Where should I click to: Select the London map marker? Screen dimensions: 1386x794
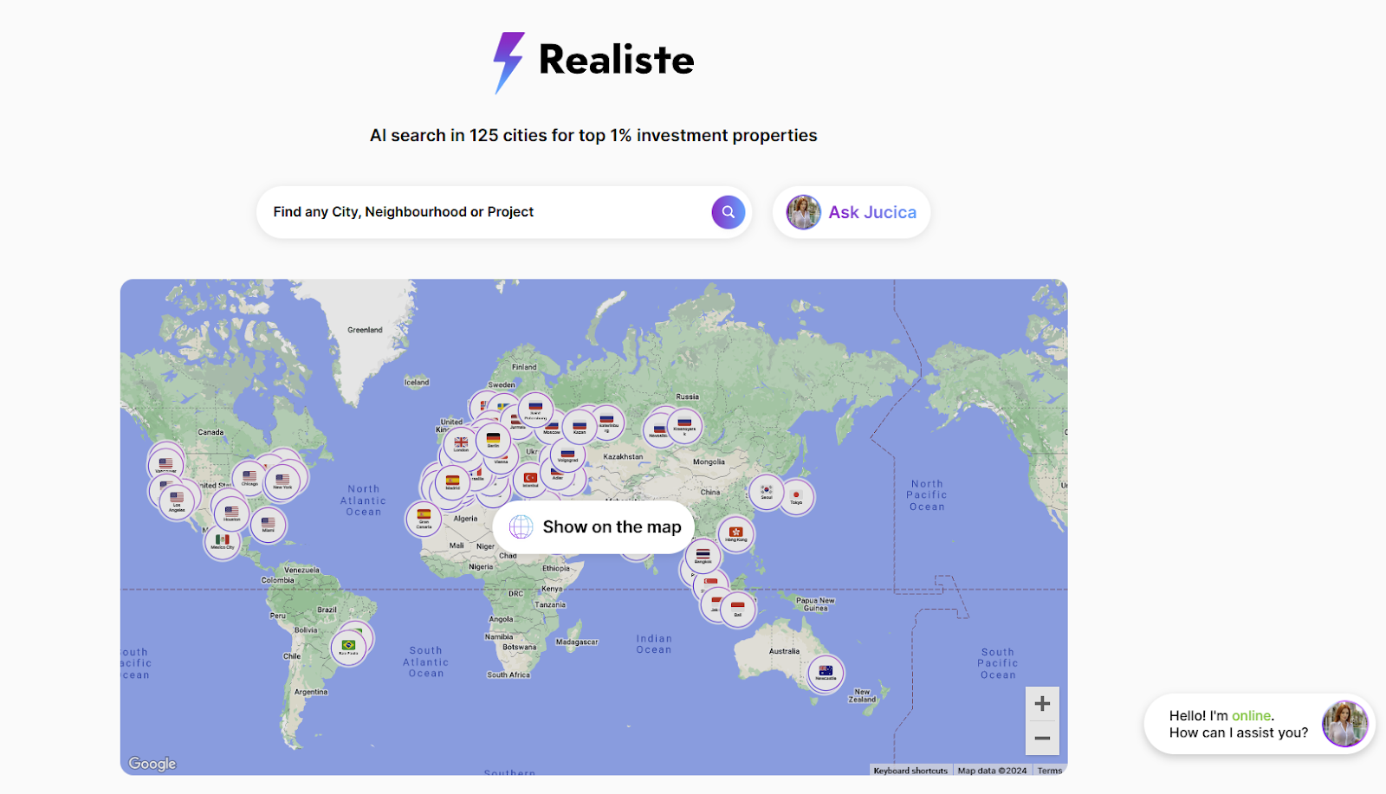[x=461, y=444]
